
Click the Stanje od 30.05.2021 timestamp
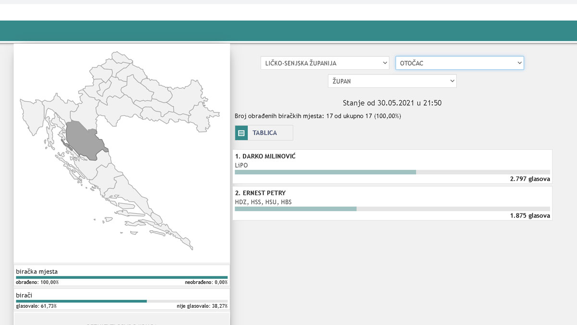pos(392,103)
